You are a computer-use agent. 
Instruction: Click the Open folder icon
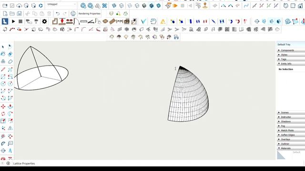(12, 14)
